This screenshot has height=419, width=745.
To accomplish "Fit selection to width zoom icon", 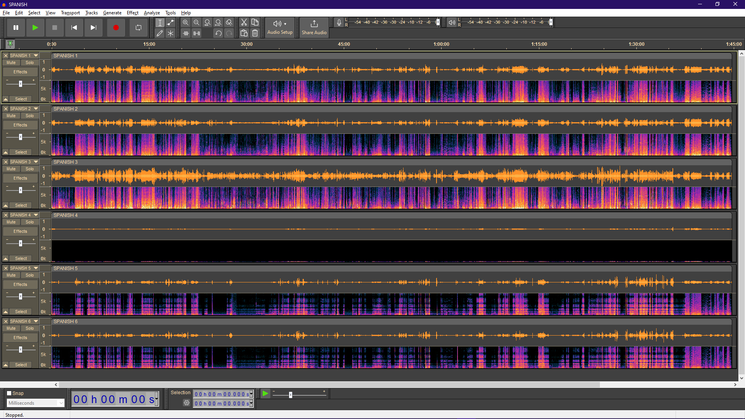I will (x=208, y=23).
